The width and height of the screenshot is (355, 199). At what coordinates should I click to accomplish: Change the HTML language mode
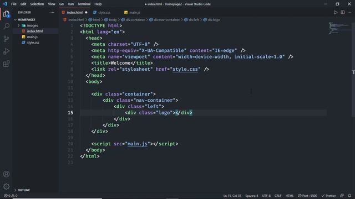pos(290,196)
